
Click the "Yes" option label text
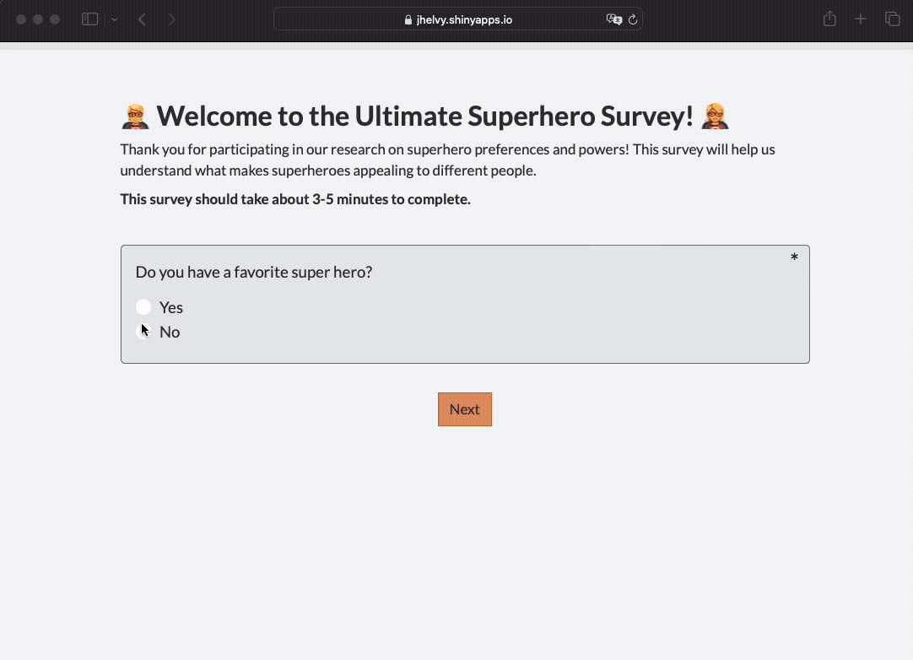(x=171, y=307)
